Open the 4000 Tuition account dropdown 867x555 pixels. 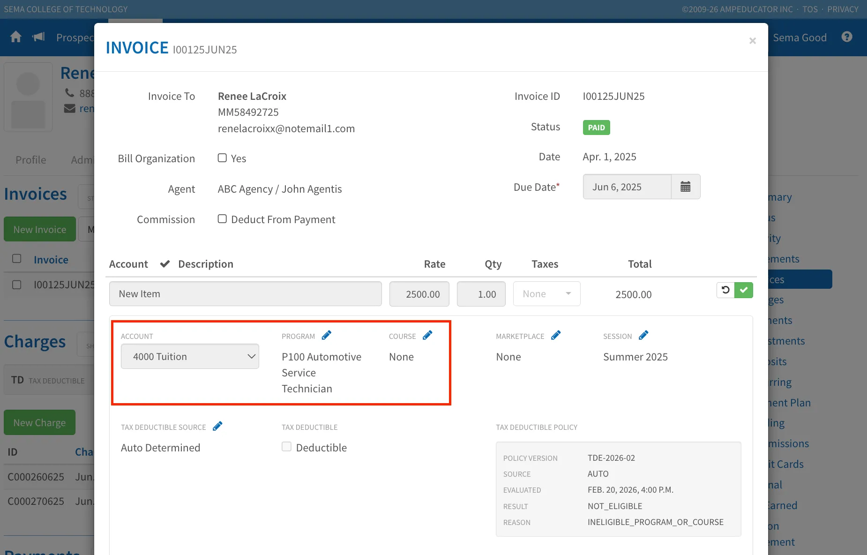(190, 356)
